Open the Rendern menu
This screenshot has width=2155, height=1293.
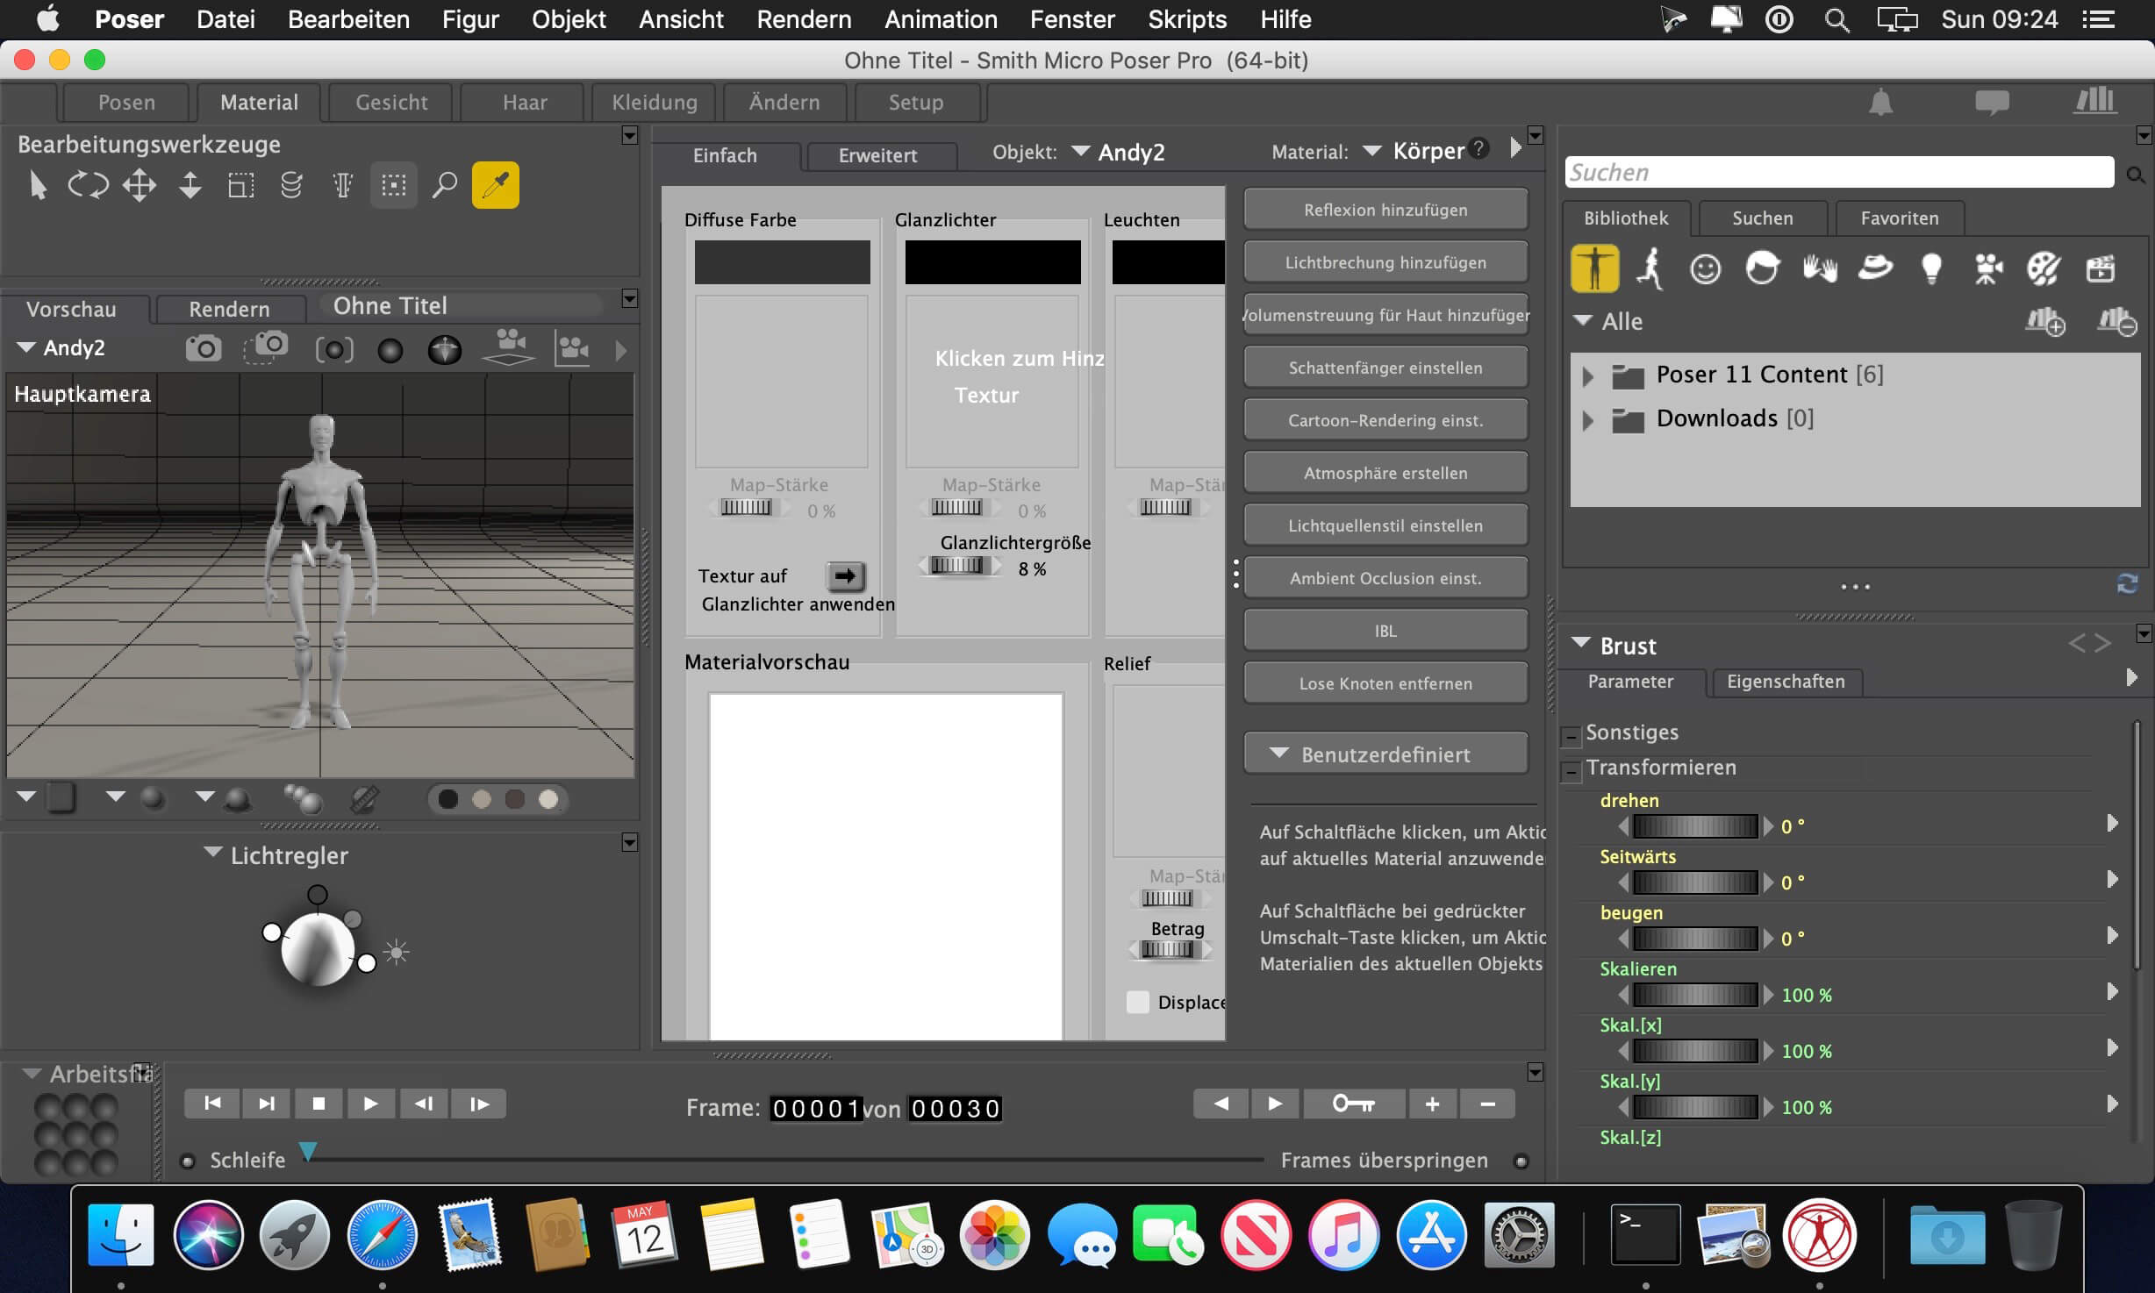pos(803,19)
